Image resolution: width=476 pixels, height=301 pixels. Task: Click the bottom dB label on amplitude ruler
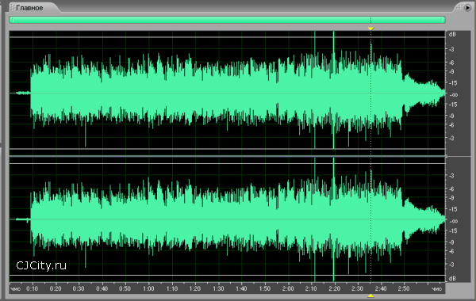click(x=452, y=278)
